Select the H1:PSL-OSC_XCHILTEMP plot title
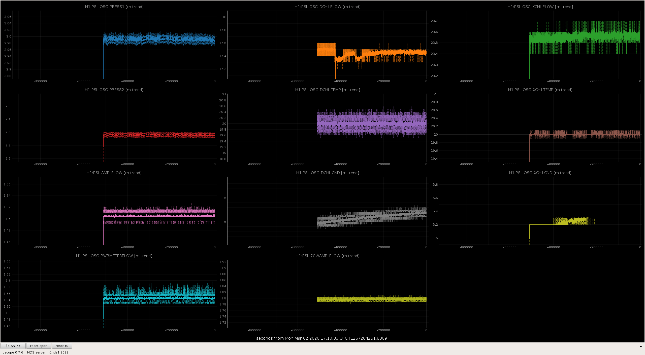Image resolution: width=645 pixels, height=355 pixels. (x=540, y=90)
